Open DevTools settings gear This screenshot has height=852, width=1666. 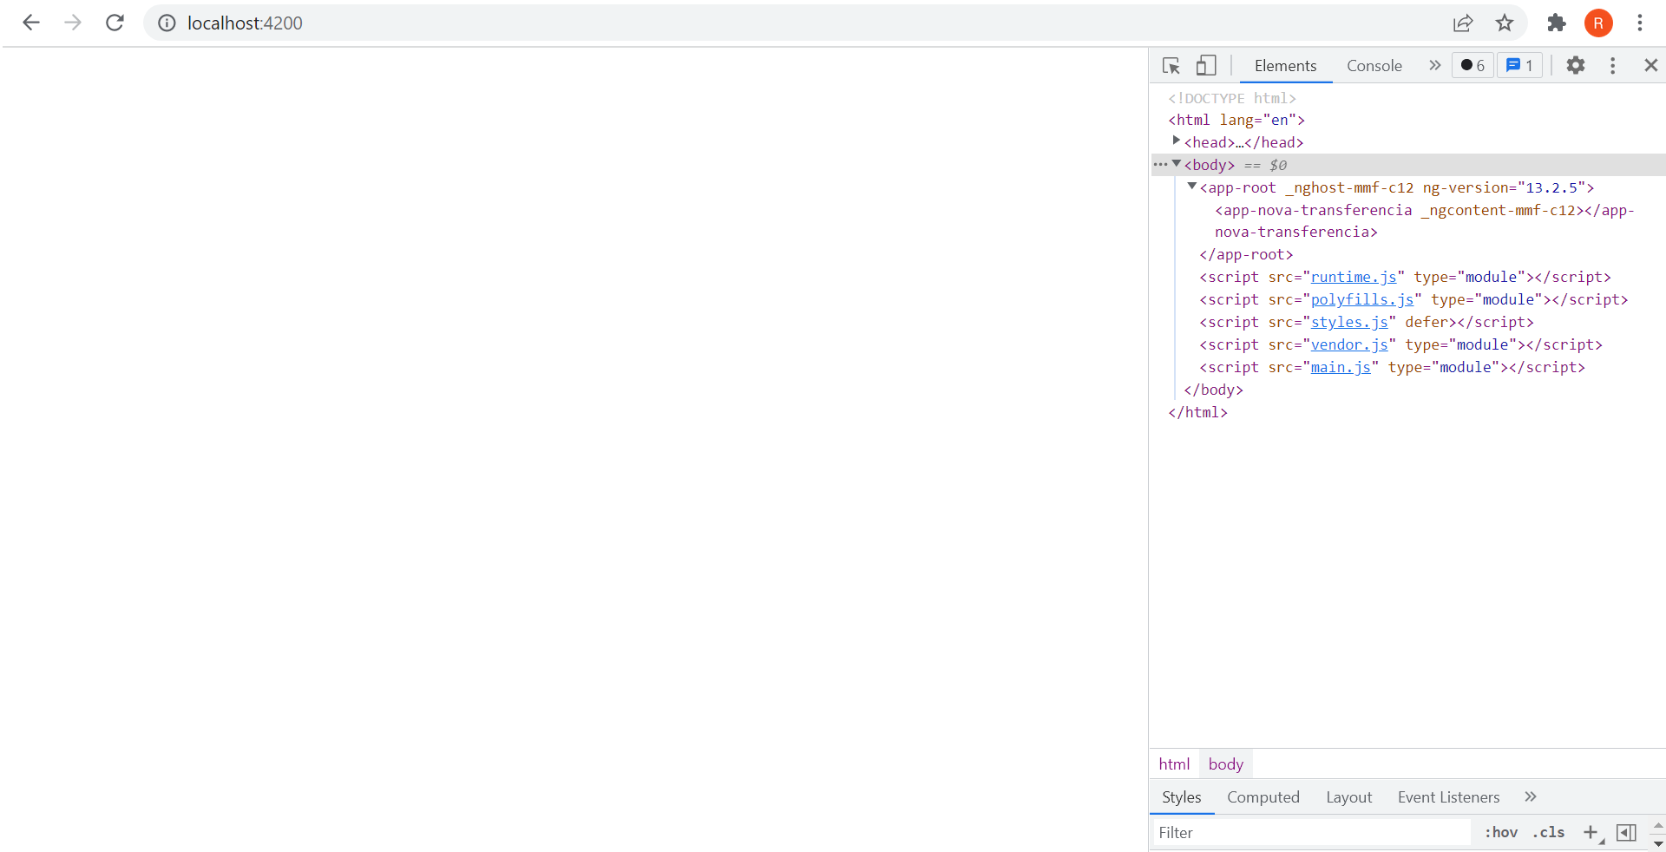1576,65
